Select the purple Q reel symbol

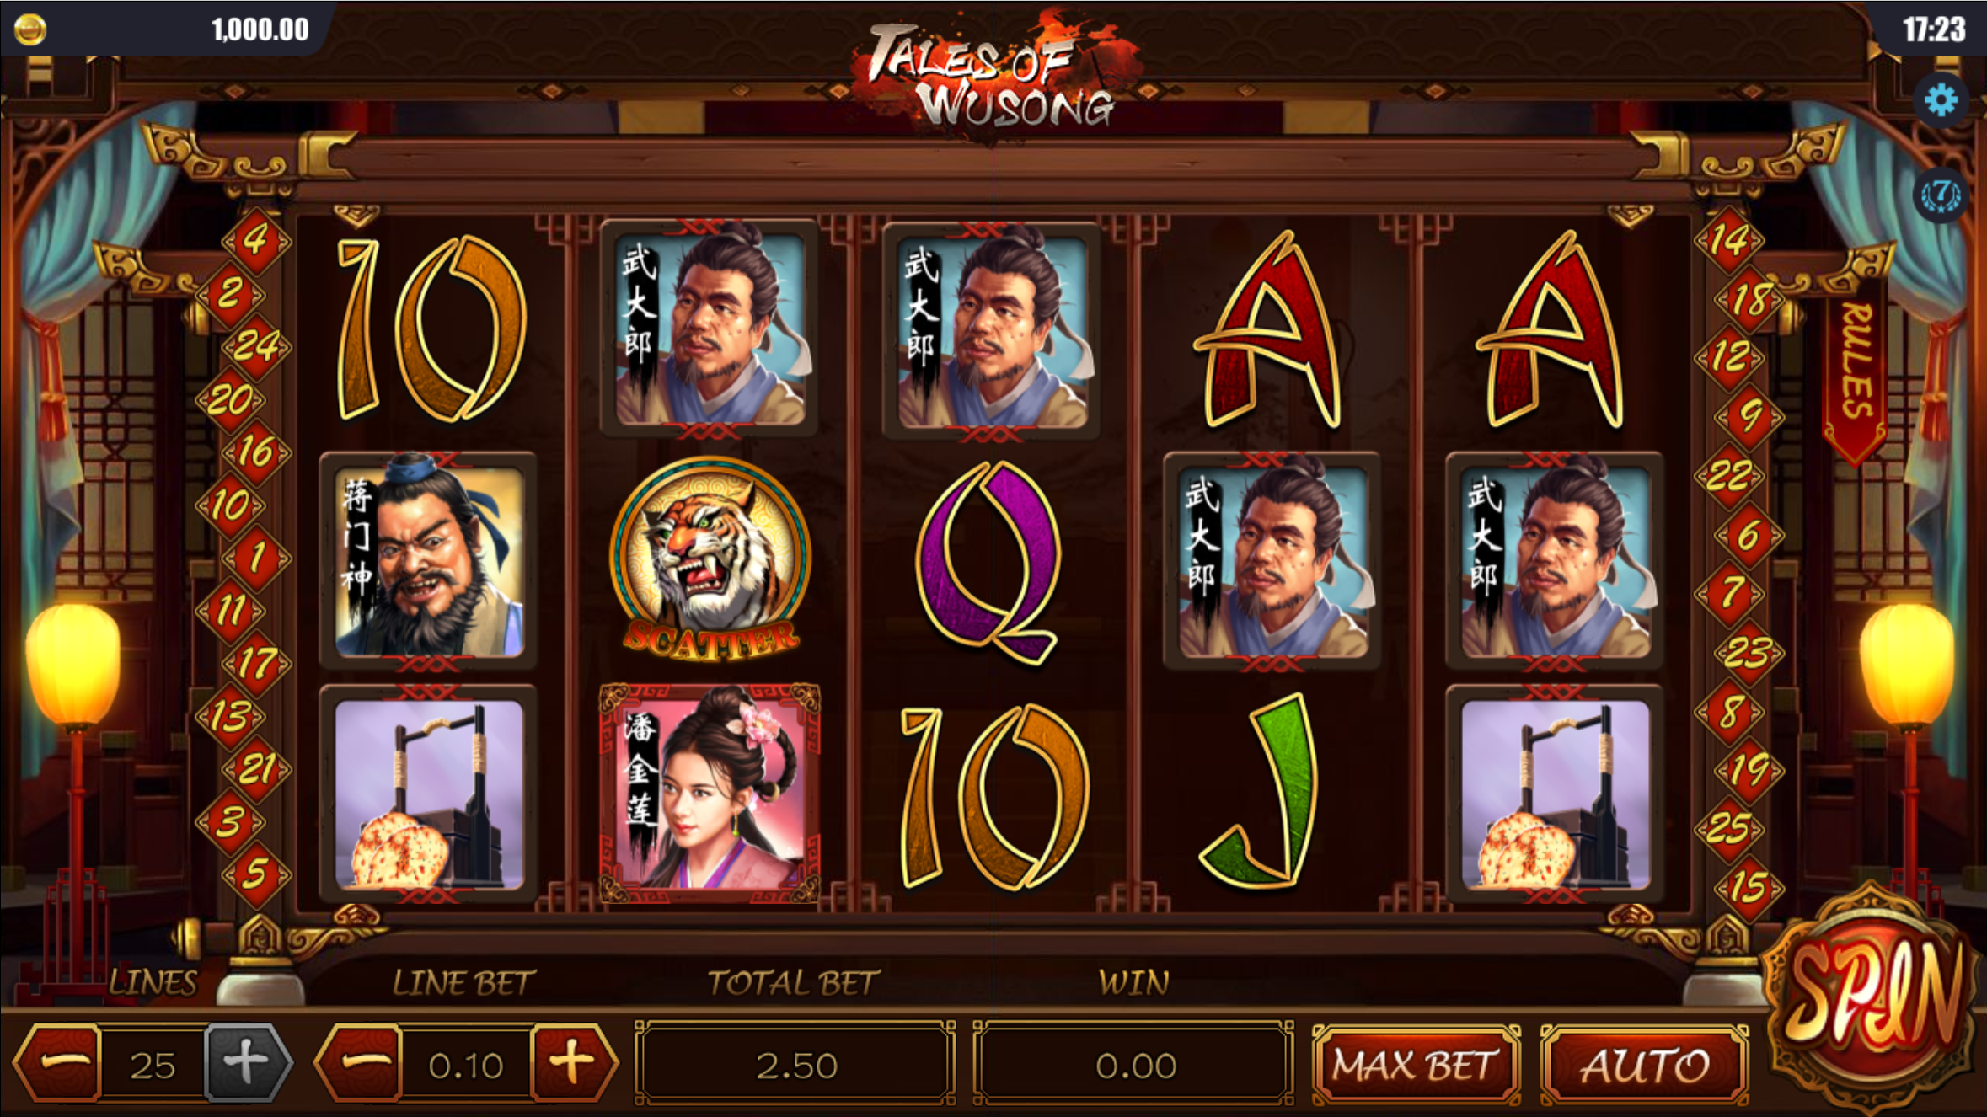[988, 563]
